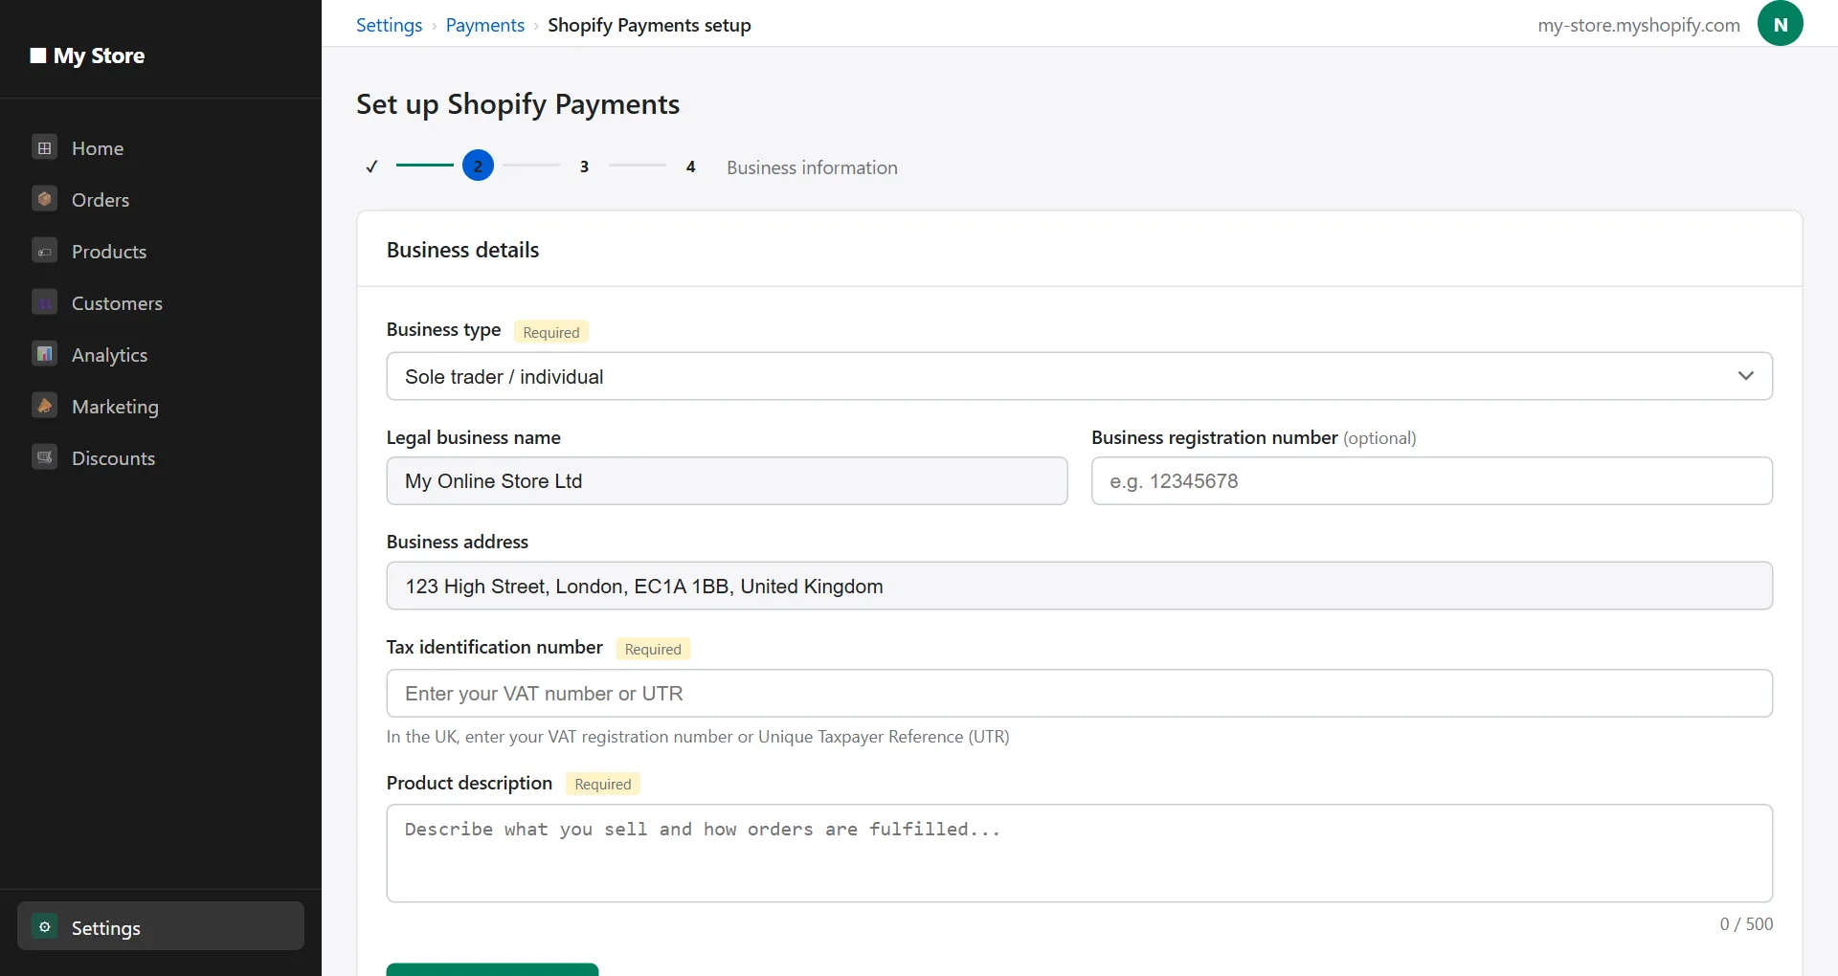Click the Required badge beside Business type

point(551,332)
